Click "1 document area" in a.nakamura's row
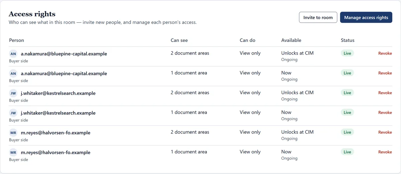401x174 pixels. 189,73
